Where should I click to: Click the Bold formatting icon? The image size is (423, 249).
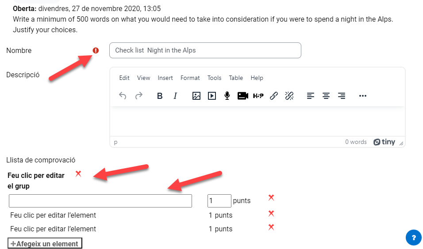click(x=160, y=96)
